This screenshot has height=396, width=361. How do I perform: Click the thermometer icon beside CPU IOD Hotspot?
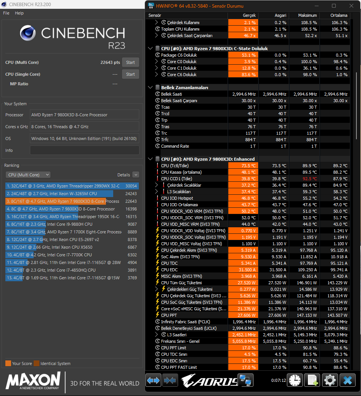[158, 198]
